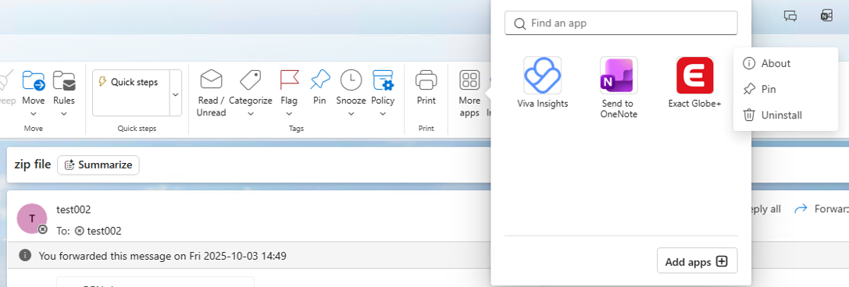Click the Read / Unread envelope icon
This screenshot has height=287, width=849.
tap(211, 80)
